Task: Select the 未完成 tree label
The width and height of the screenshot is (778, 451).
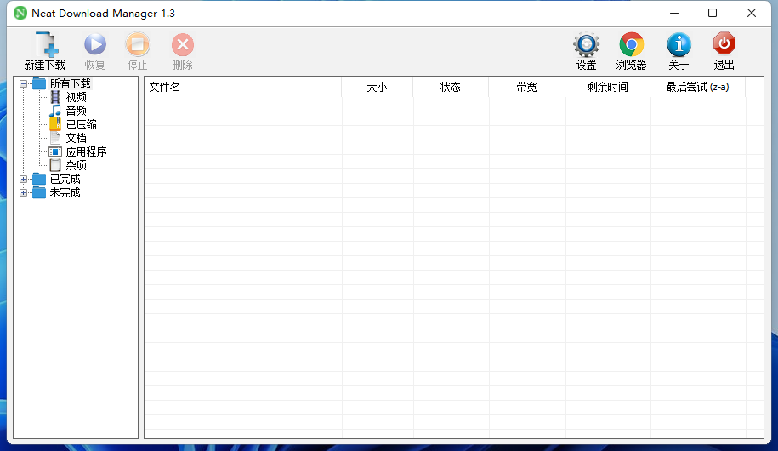Action: click(65, 192)
